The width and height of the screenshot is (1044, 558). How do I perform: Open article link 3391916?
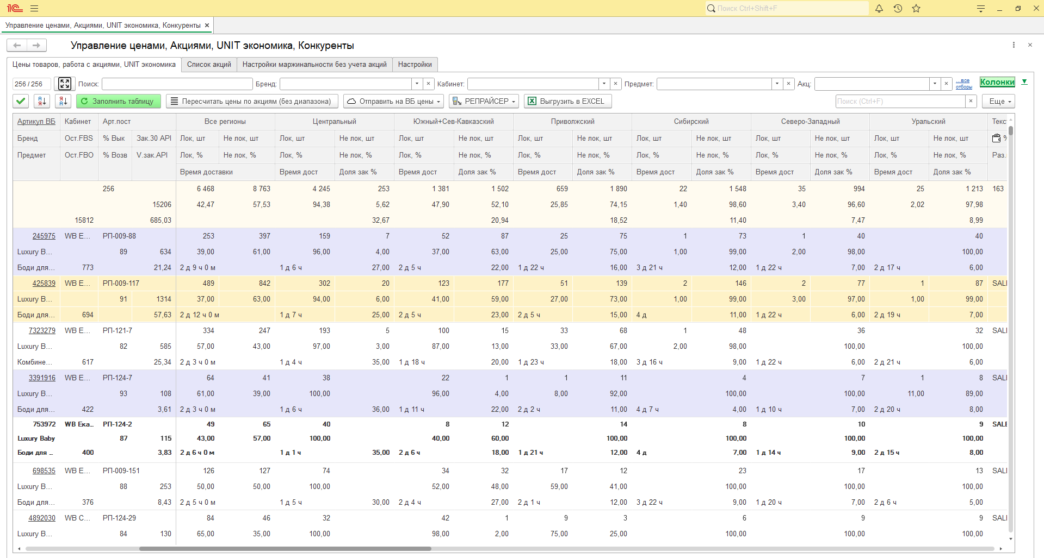point(42,378)
